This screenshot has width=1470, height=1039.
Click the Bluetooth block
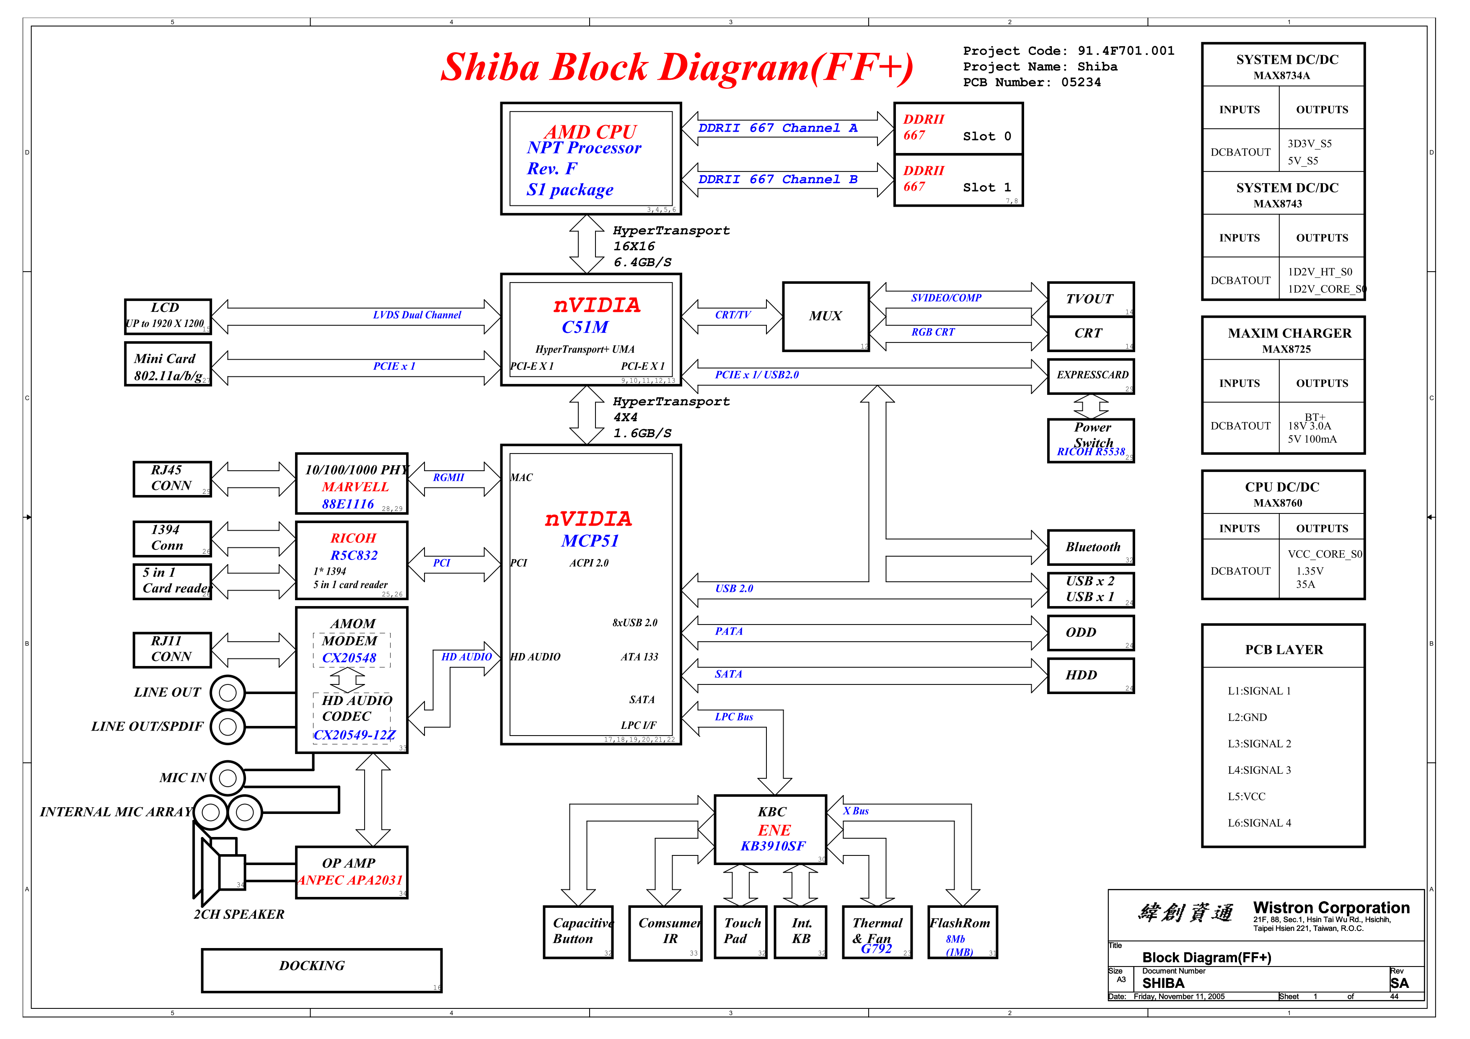pyautogui.click(x=1090, y=547)
